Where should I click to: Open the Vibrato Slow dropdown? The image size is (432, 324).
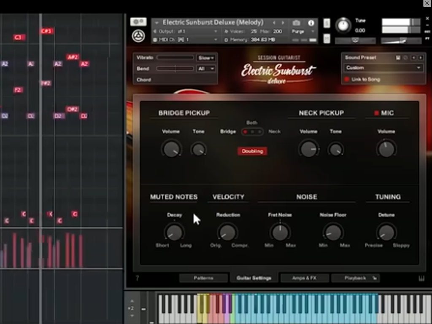[x=206, y=58]
